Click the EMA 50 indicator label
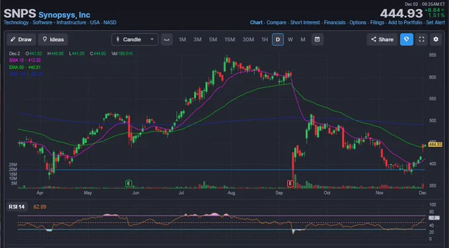The height and width of the screenshot is (248, 449). (25, 67)
